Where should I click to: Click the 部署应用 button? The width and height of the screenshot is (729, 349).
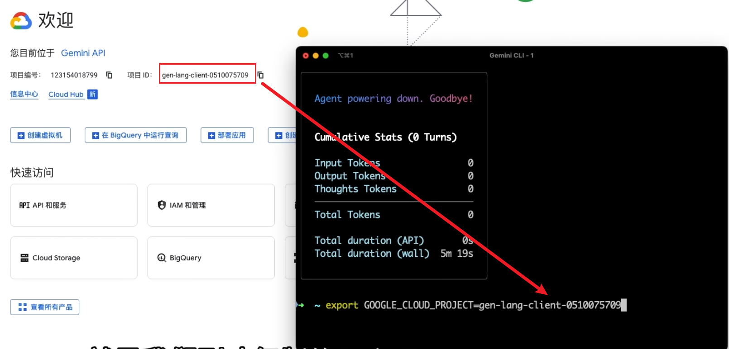pyautogui.click(x=227, y=135)
